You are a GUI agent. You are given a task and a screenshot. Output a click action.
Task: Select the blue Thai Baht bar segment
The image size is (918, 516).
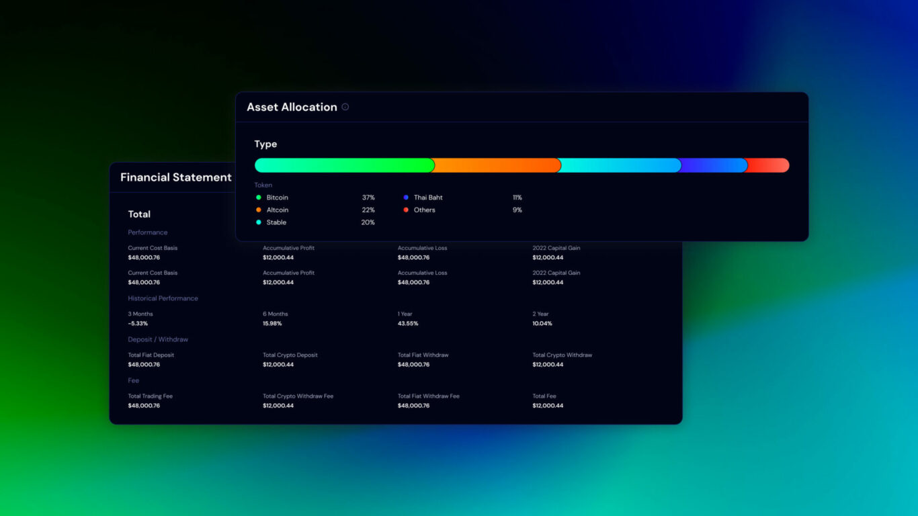[712, 165]
